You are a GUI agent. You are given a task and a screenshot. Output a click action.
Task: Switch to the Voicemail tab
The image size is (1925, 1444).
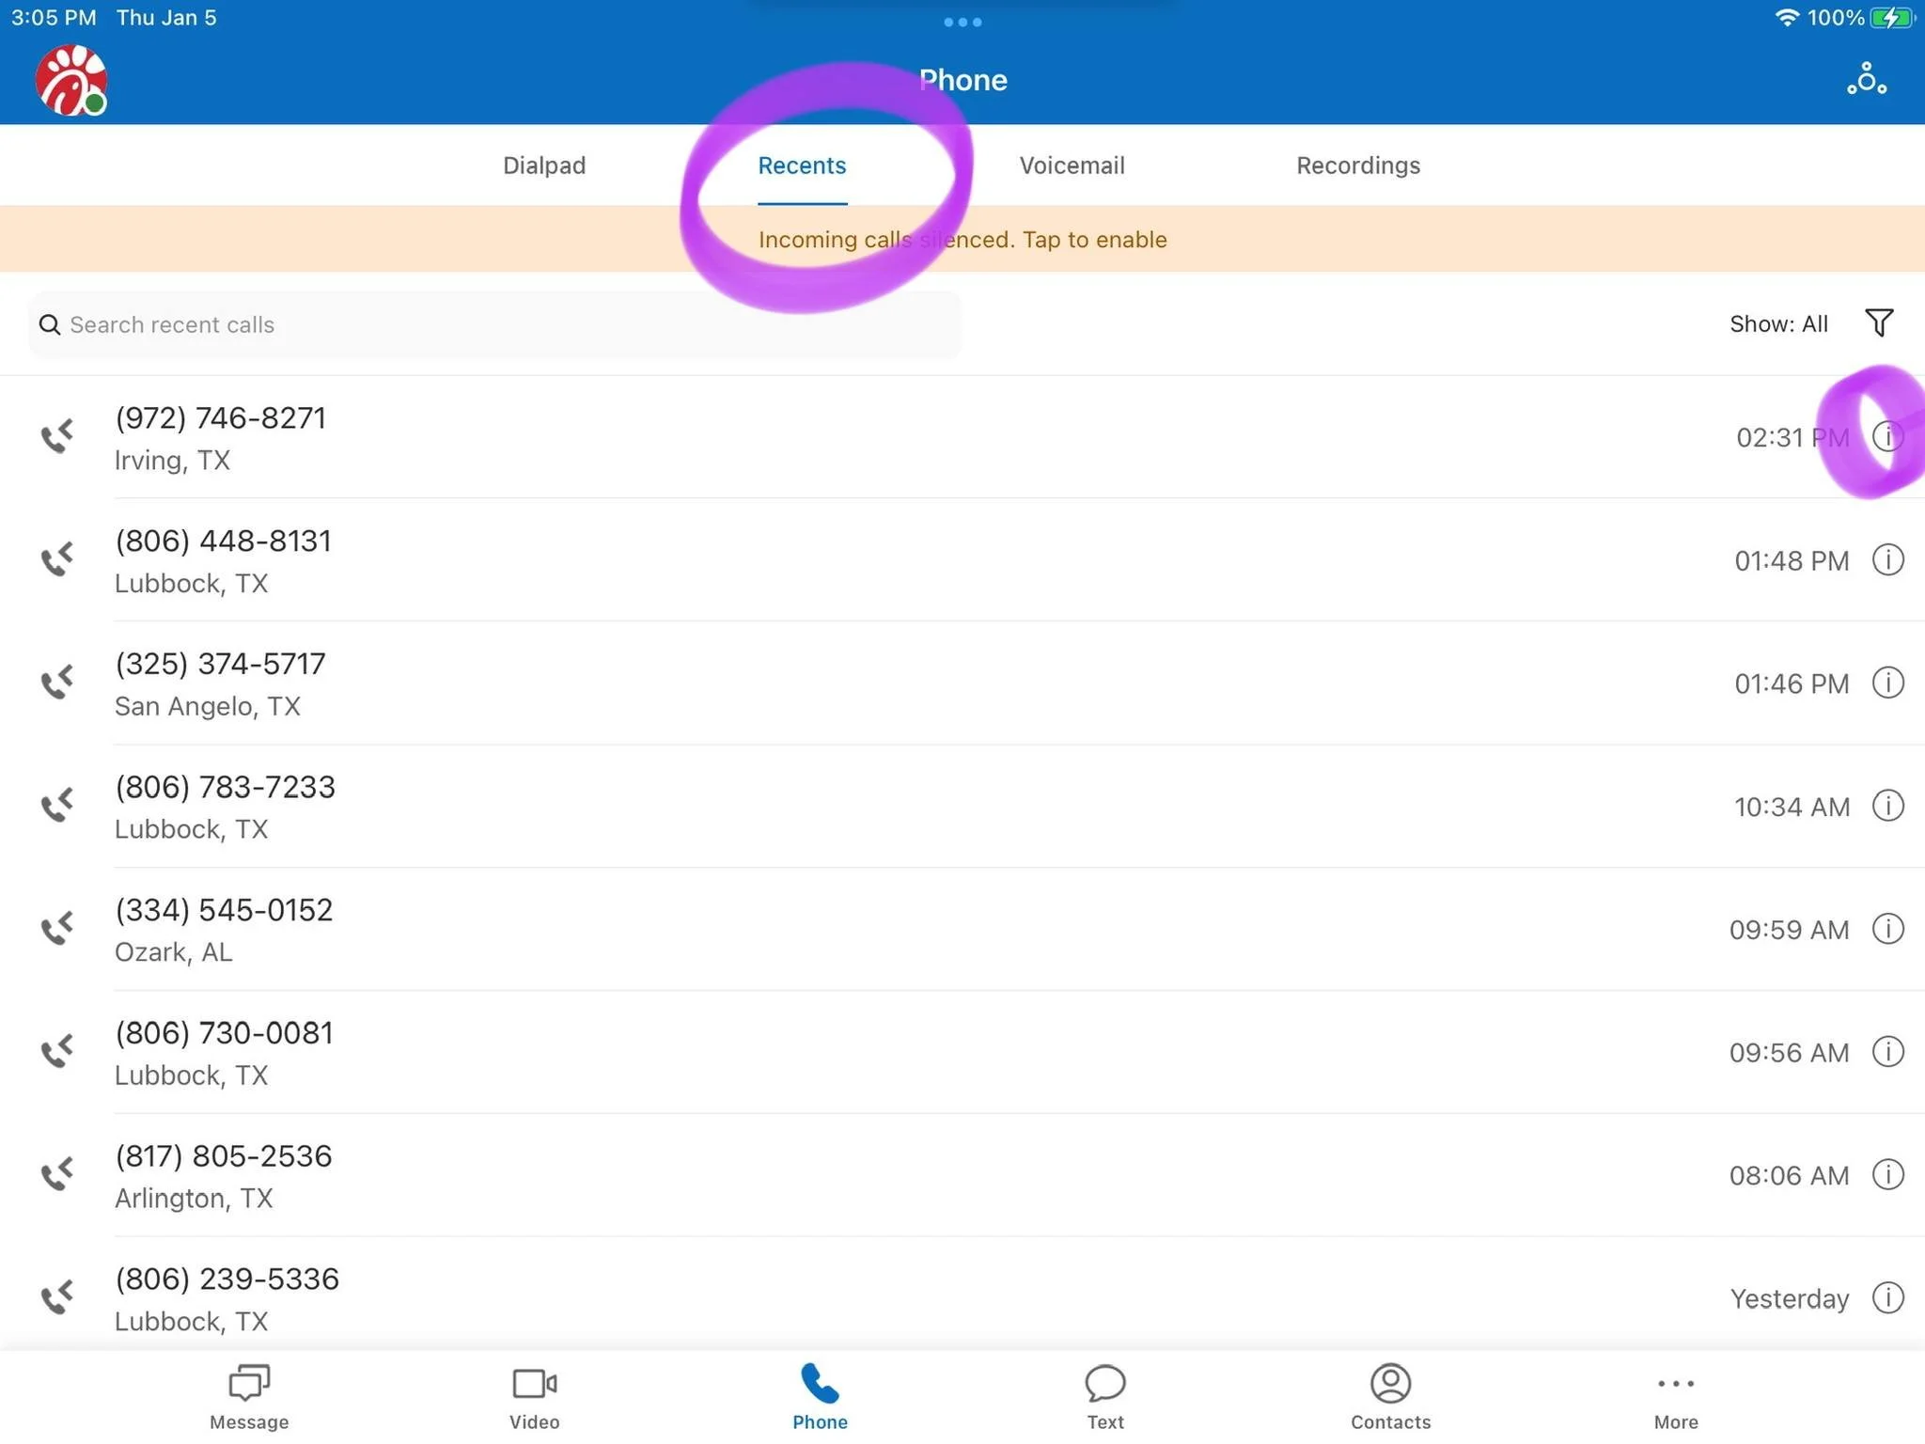click(1072, 165)
